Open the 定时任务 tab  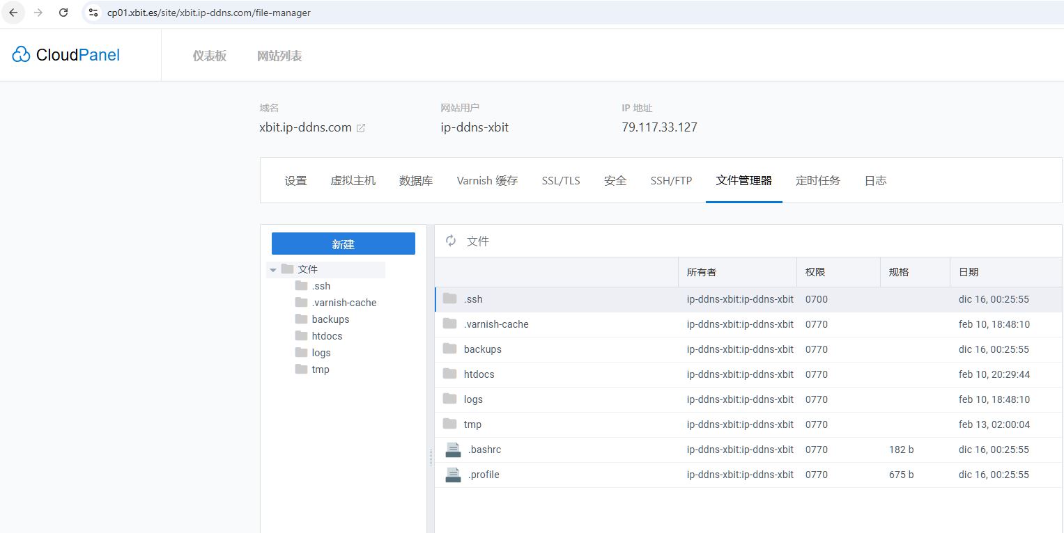818,180
